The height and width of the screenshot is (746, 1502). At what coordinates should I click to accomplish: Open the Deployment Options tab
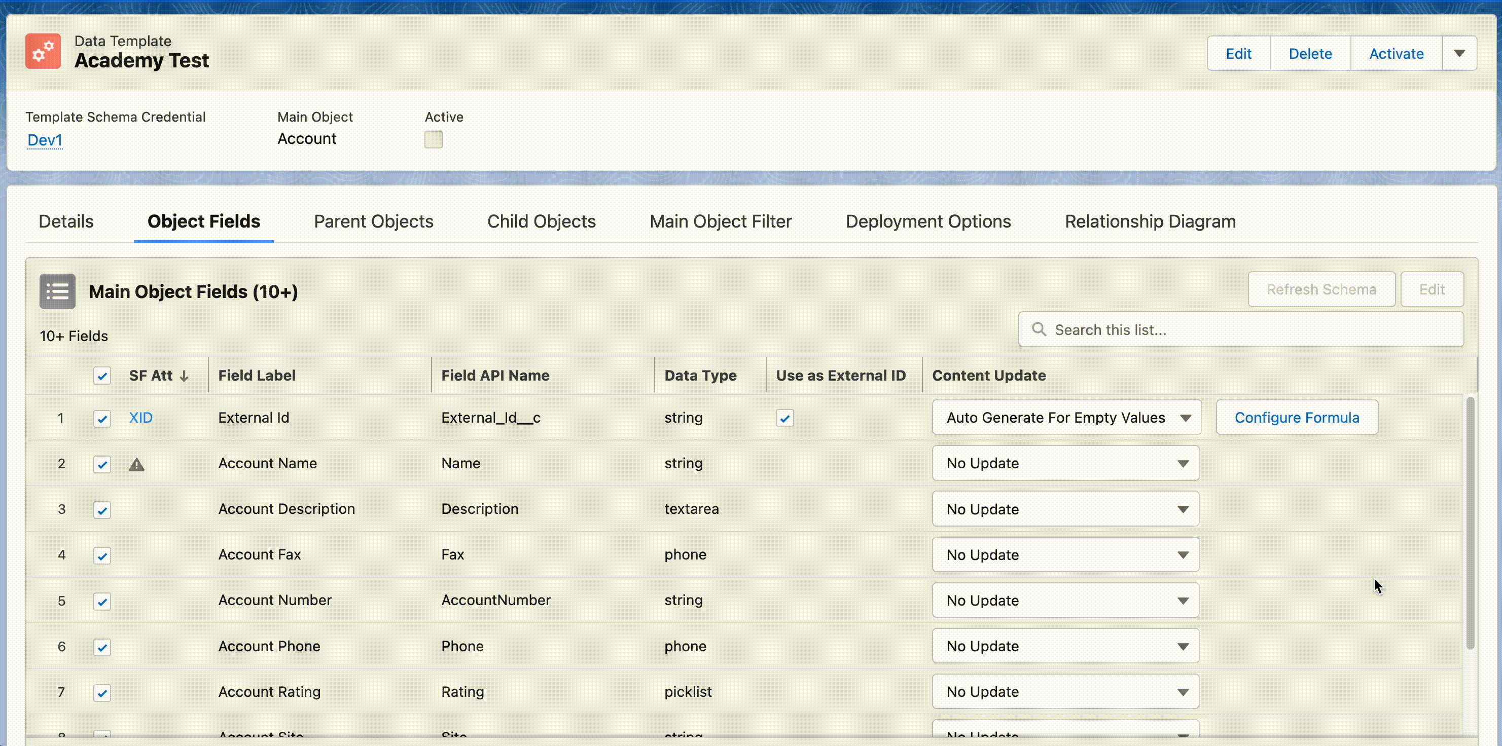[928, 221]
